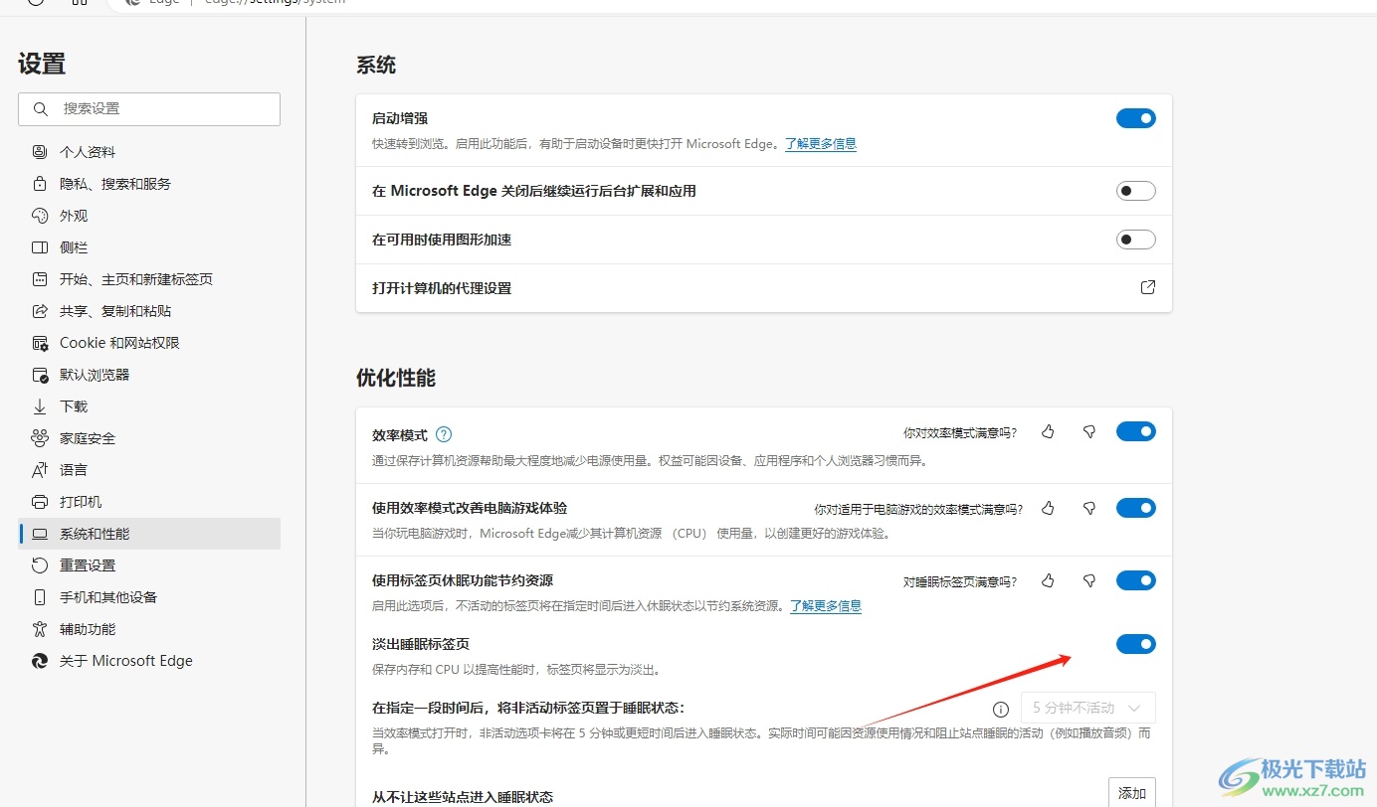This screenshot has width=1377, height=807.
Task: Open 个人资料 settings page
Action: 149,152
